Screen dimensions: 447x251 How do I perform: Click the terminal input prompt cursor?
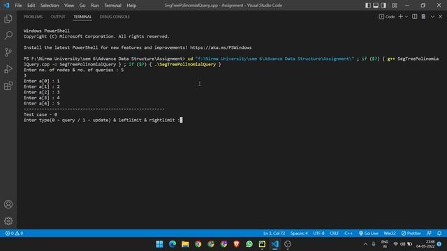pos(182,120)
